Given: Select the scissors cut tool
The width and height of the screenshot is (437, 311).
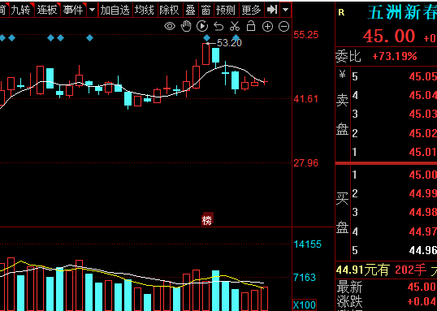Looking at the screenshot, I should 235,26.
